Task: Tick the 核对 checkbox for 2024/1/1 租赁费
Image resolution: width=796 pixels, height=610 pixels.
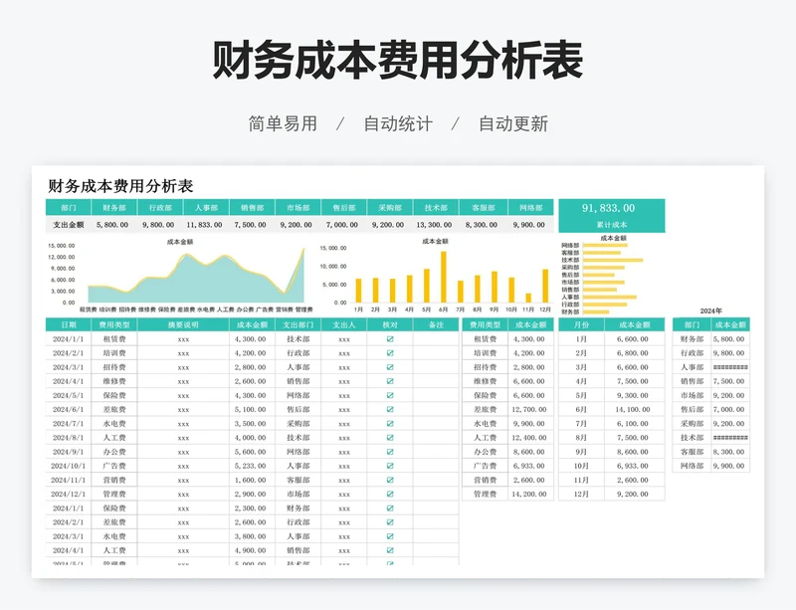Action: click(x=390, y=338)
